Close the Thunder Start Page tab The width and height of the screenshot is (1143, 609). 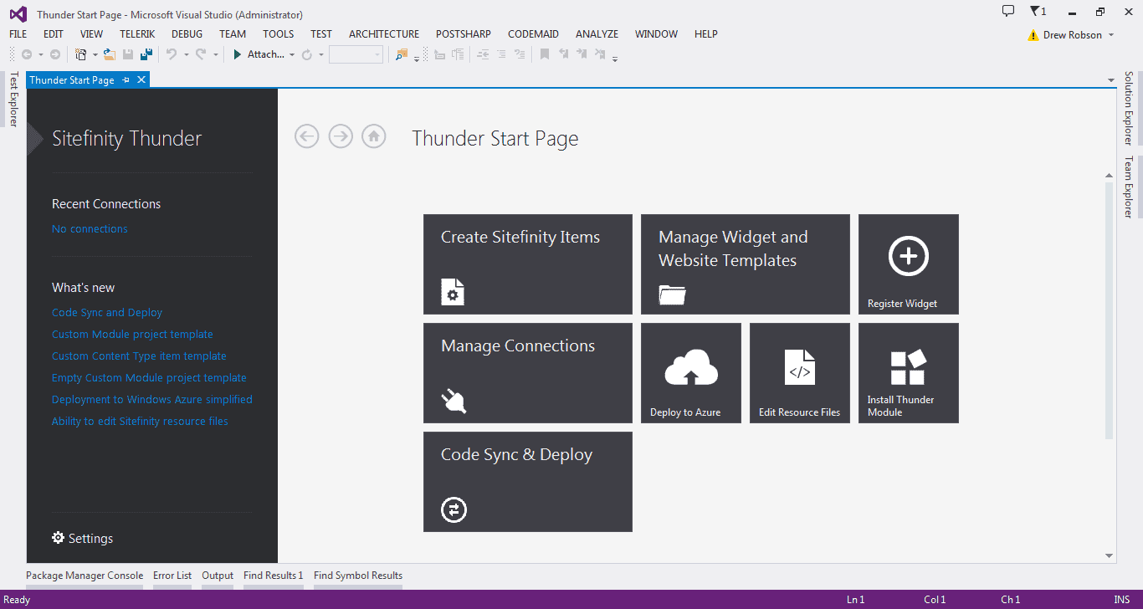[141, 80]
